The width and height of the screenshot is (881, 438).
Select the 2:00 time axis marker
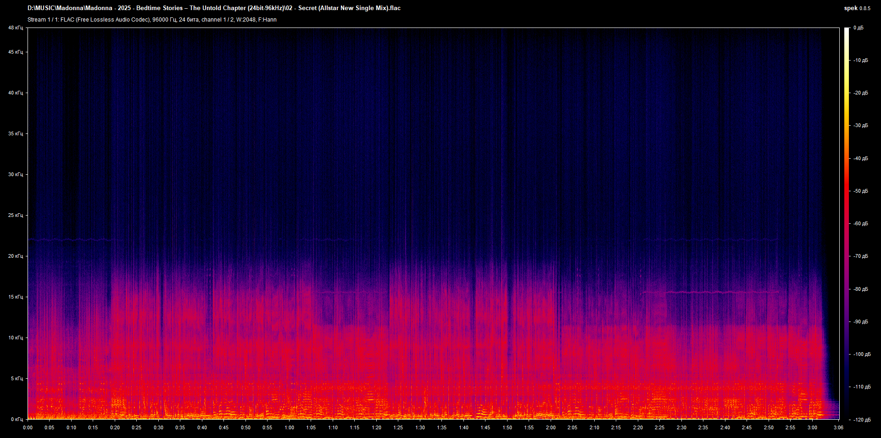(x=551, y=427)
